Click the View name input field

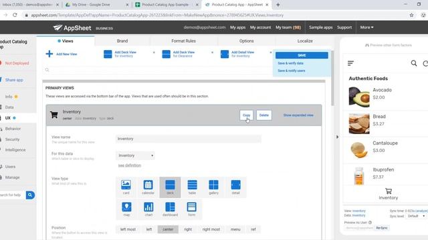tap(188, 139)
